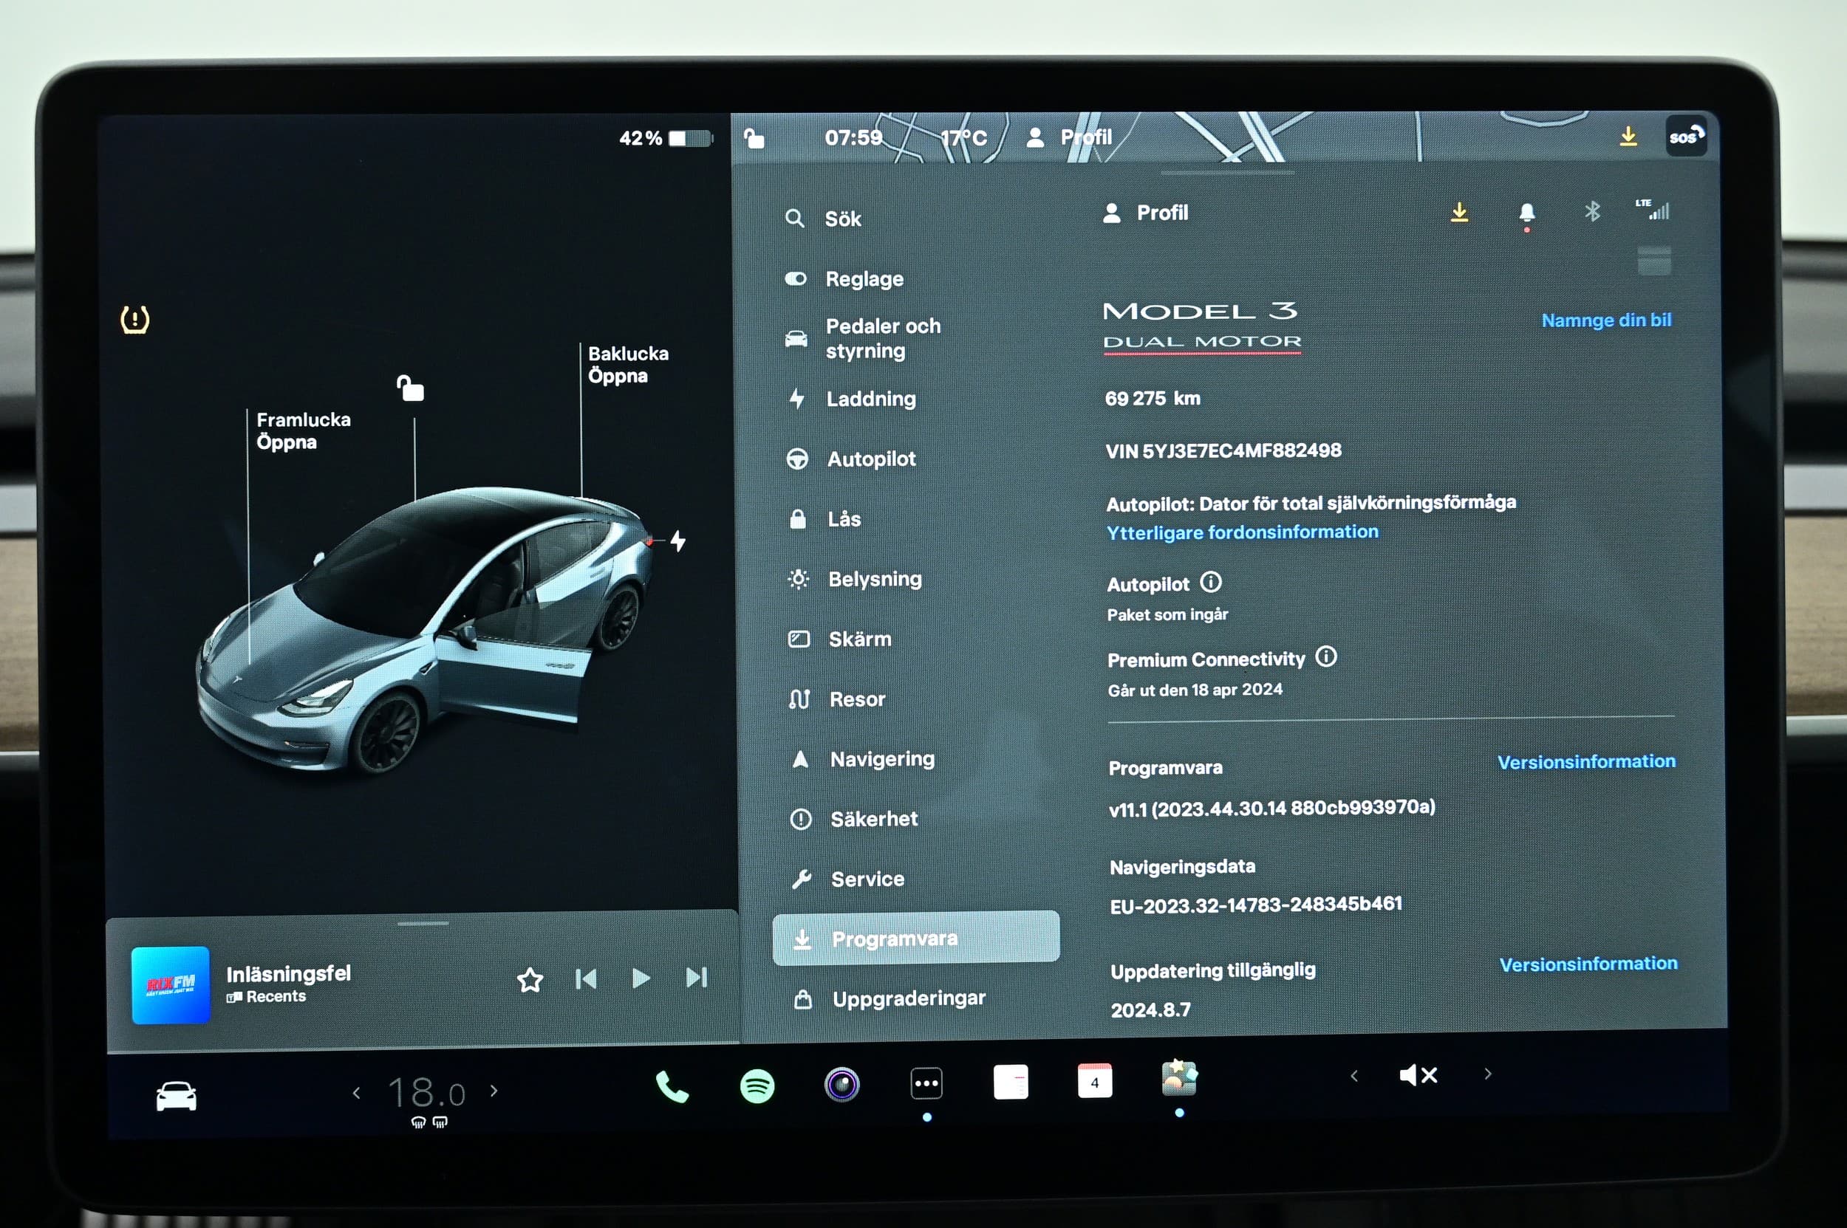Tap the VIN 5YJ3E7EC4MF882498 text
This screenshot has height=1228, width=1847.
tap(1223, 450)
